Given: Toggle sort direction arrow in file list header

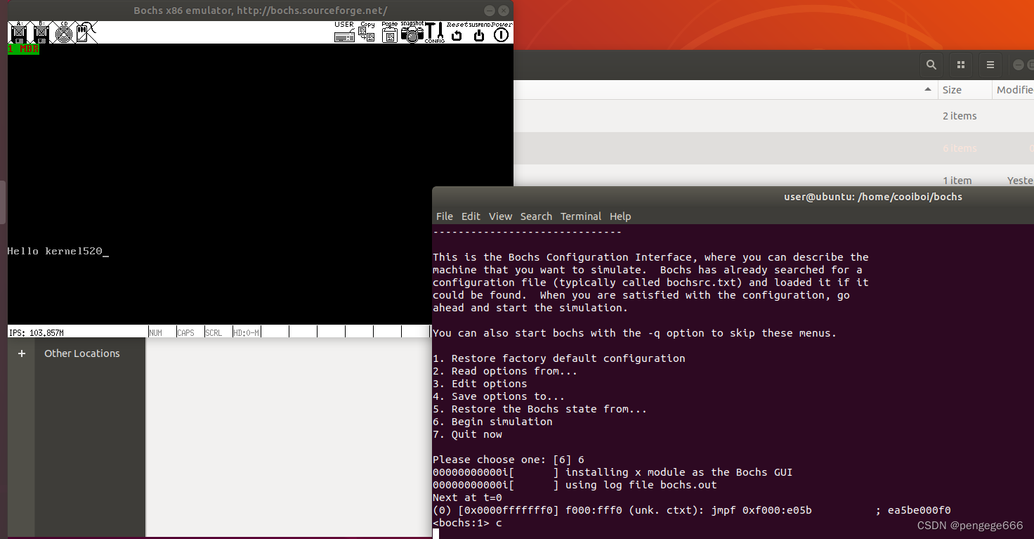Looking at the screenshot, I should pos(927,90).
